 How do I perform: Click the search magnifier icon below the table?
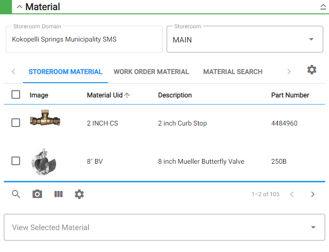16,194
